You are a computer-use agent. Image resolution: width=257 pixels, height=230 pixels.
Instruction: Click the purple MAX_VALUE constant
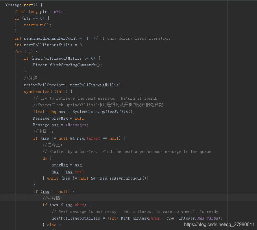(x=208, y=218)
